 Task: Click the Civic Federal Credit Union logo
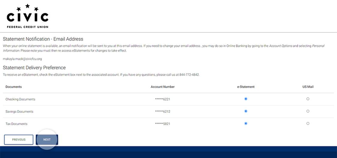28,16
